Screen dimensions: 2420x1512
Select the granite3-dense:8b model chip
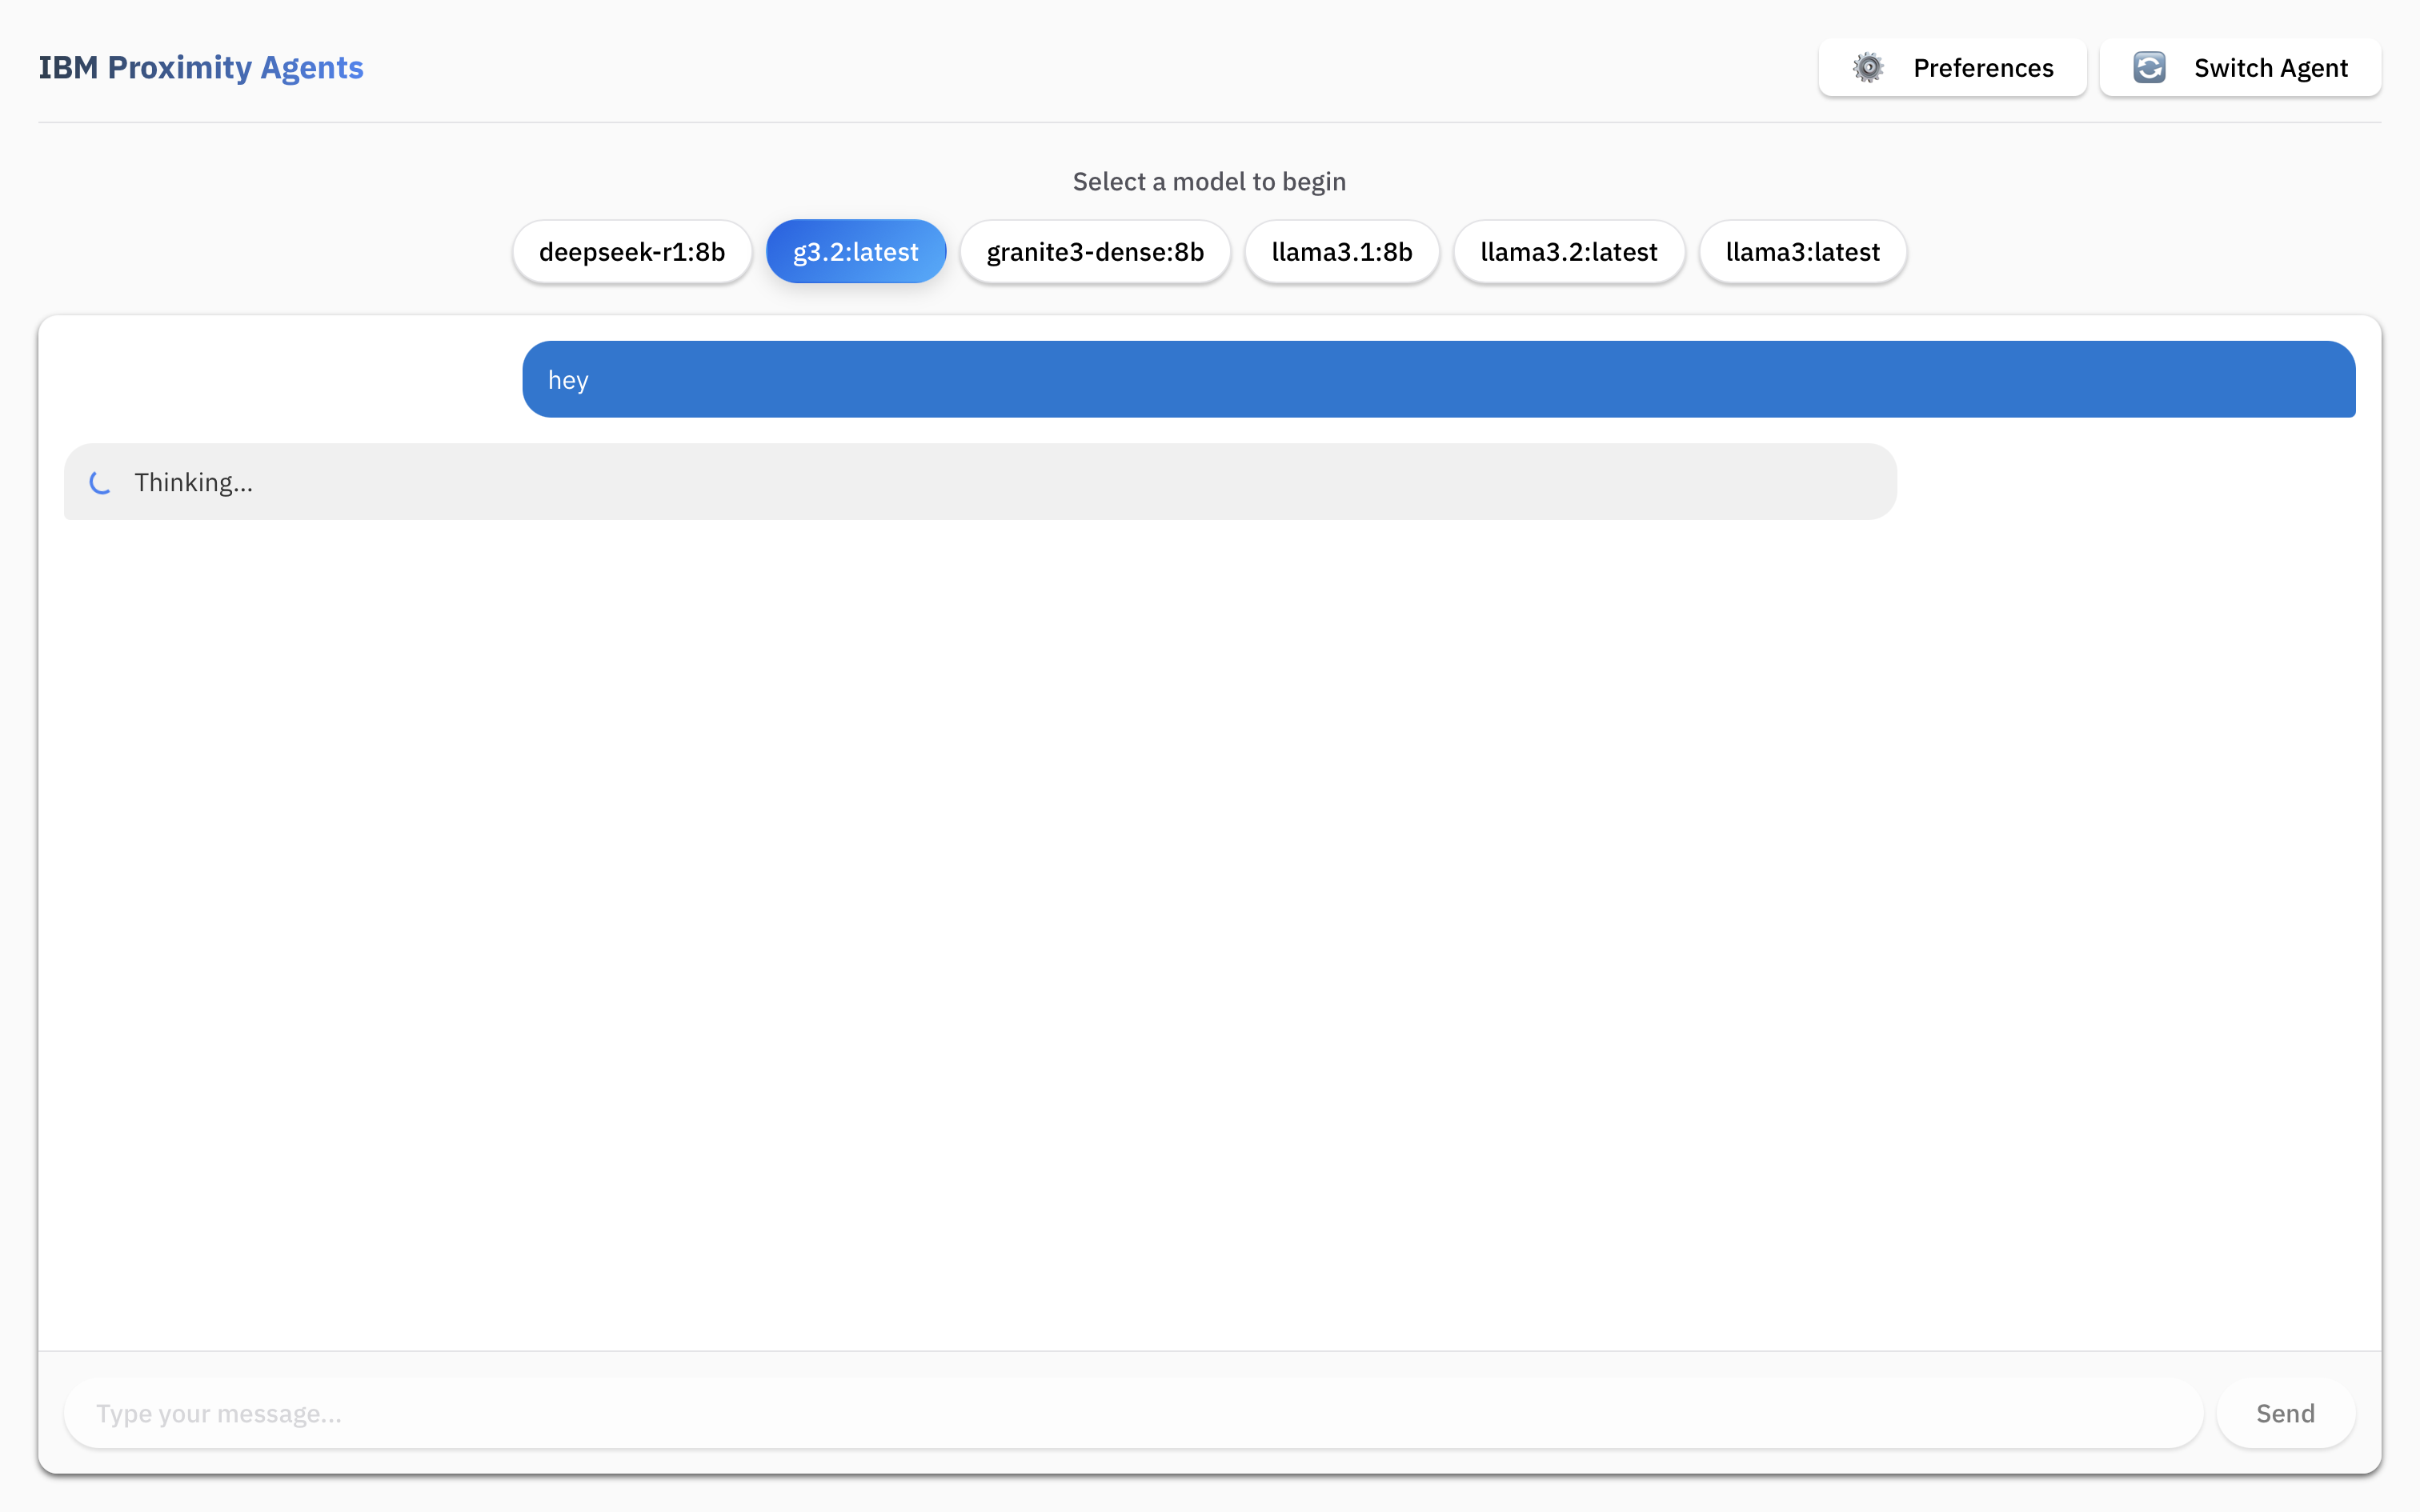pos(1095,251)
